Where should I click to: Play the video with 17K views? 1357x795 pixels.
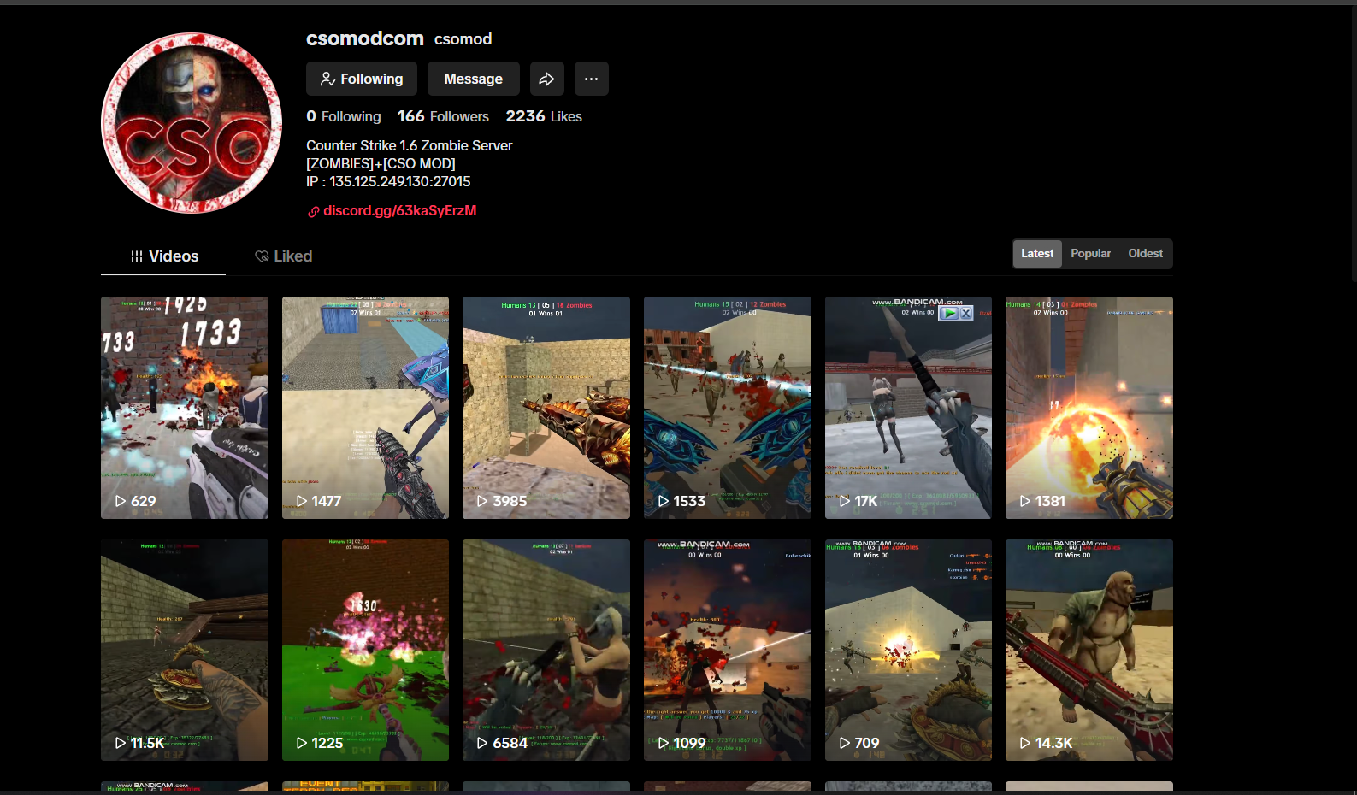coord(908,407)
